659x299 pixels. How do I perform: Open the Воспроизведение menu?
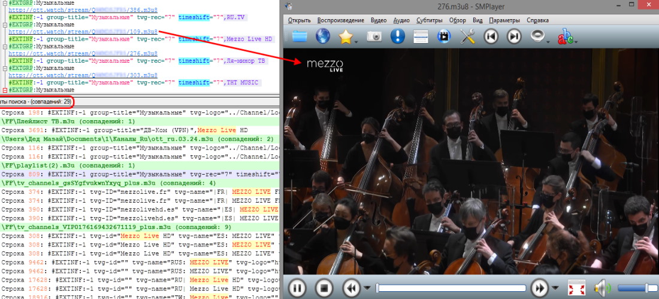341,20
